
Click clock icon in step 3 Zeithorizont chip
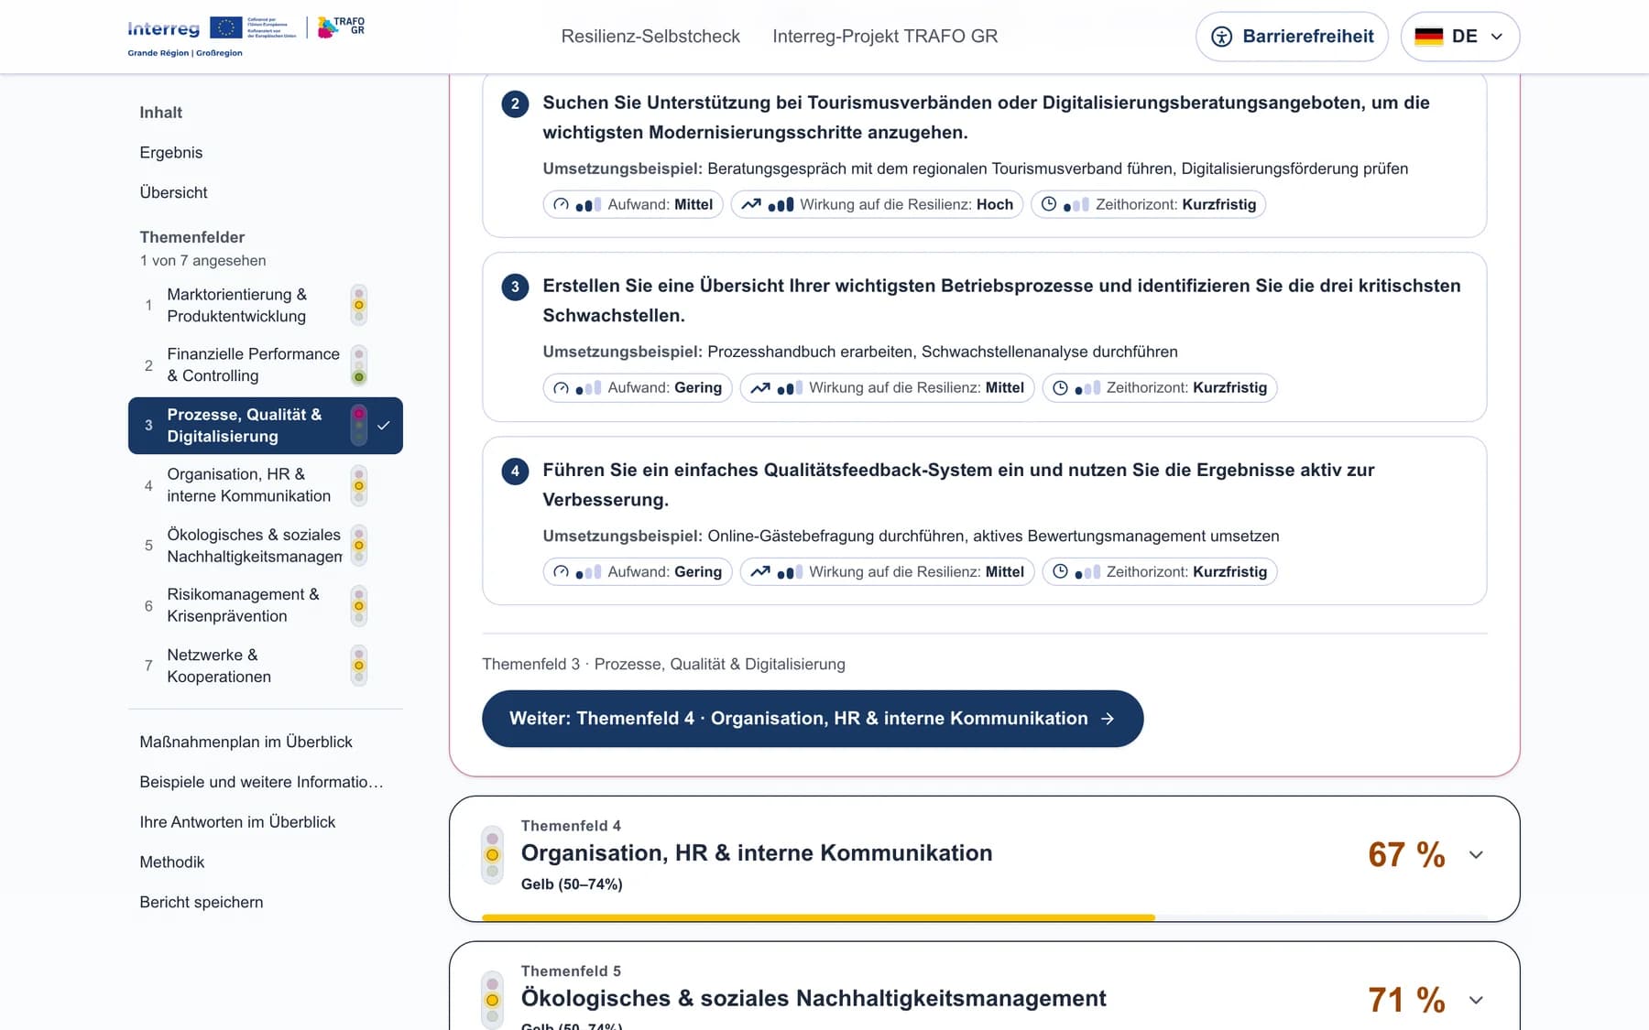[x=1060, y=387]
